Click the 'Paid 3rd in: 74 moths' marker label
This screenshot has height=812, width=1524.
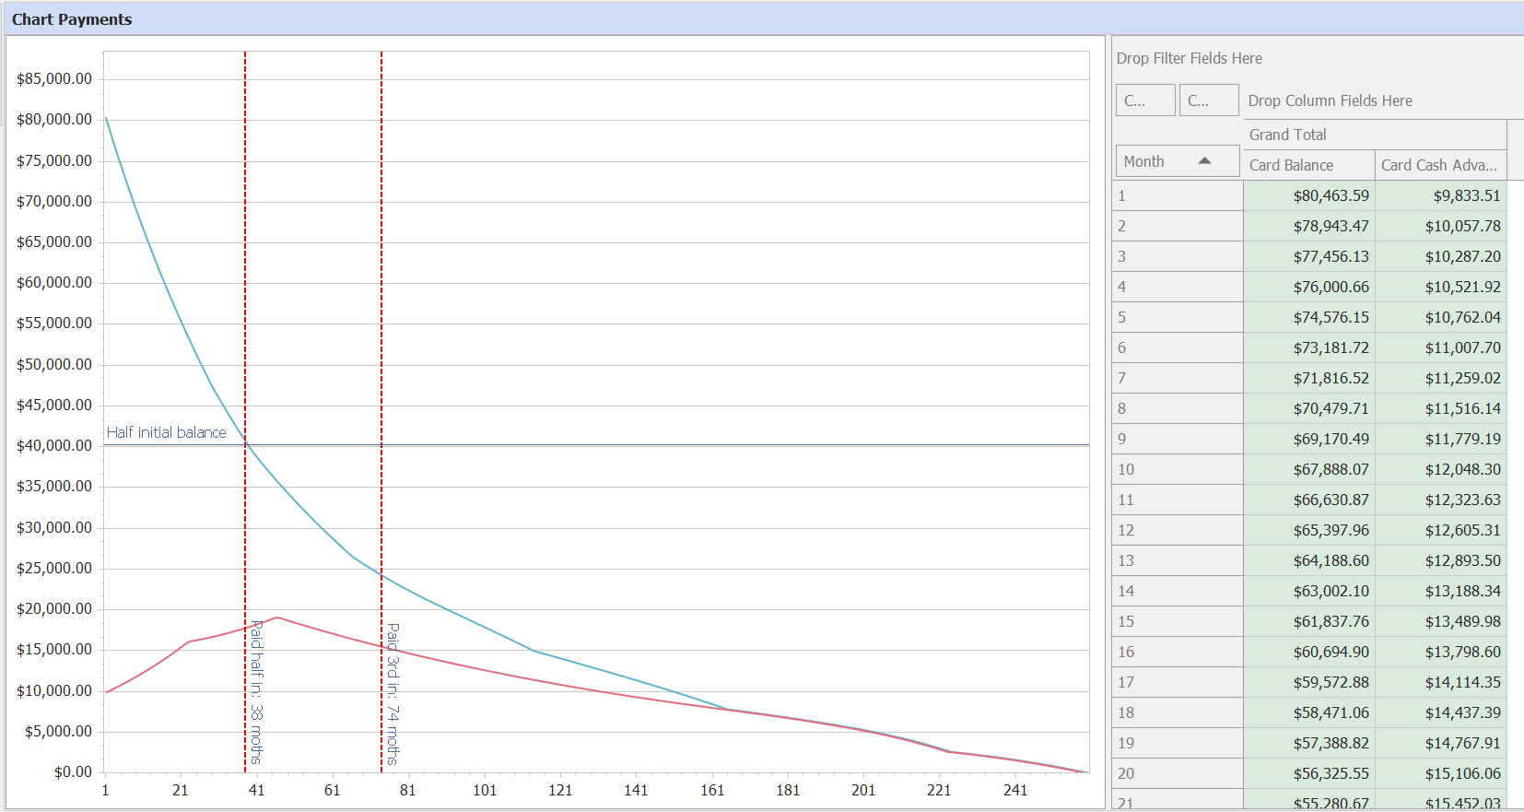(393, 694)
